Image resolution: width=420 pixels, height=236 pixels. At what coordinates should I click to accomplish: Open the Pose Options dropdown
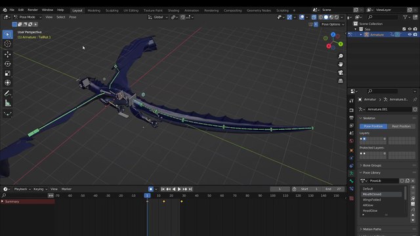pyautogui.click(x=333, y=24)
